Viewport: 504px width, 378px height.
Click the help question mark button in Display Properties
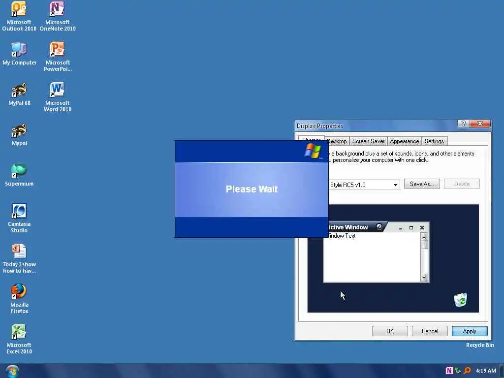pos(464,124)
